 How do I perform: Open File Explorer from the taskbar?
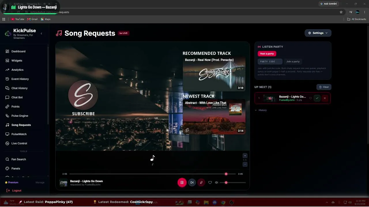point(206,202)
